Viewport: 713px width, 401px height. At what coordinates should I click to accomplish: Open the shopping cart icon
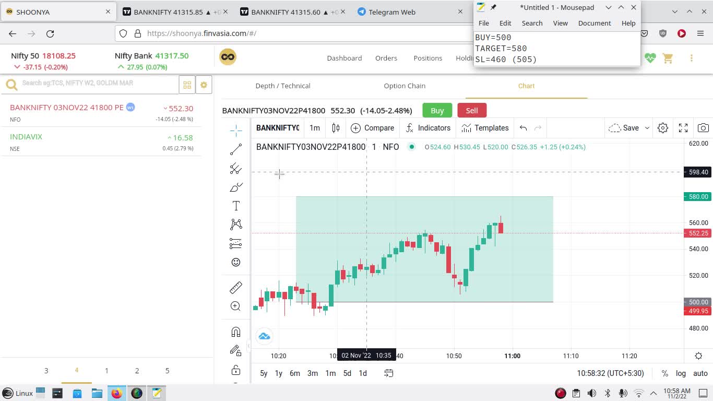click(668, 58)
